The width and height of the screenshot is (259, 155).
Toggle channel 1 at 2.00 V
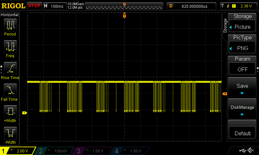pos(18,151)
